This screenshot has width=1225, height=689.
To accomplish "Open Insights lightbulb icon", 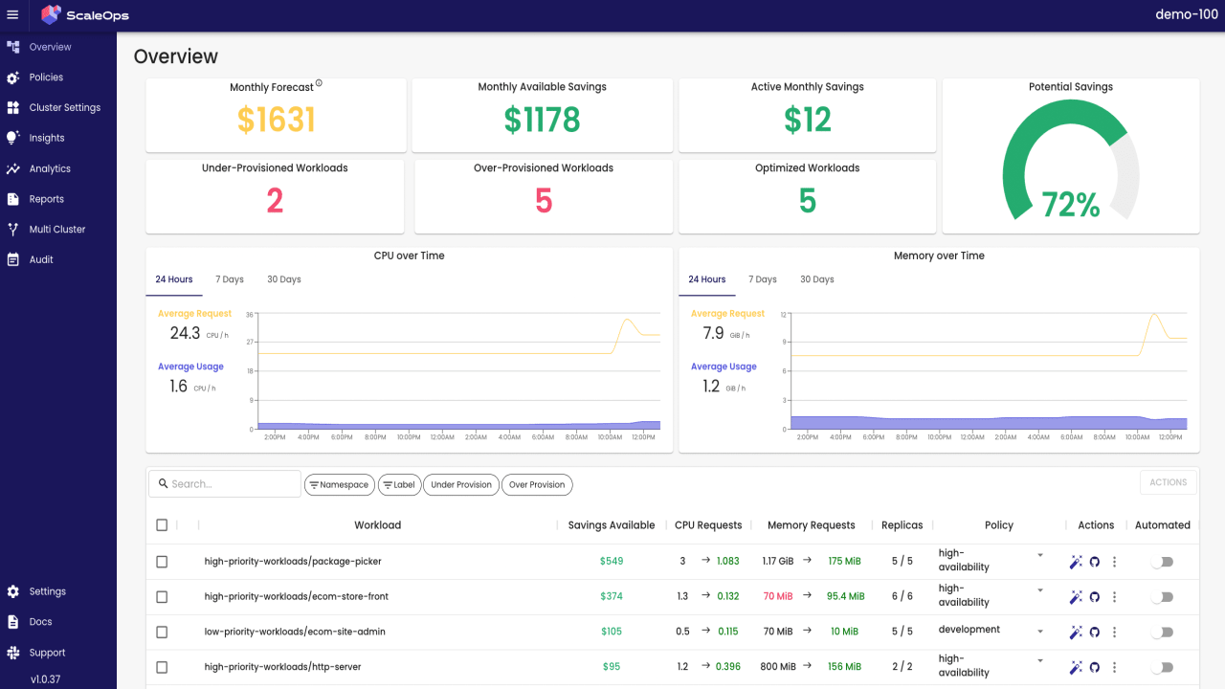I will (x=12, y=138).
